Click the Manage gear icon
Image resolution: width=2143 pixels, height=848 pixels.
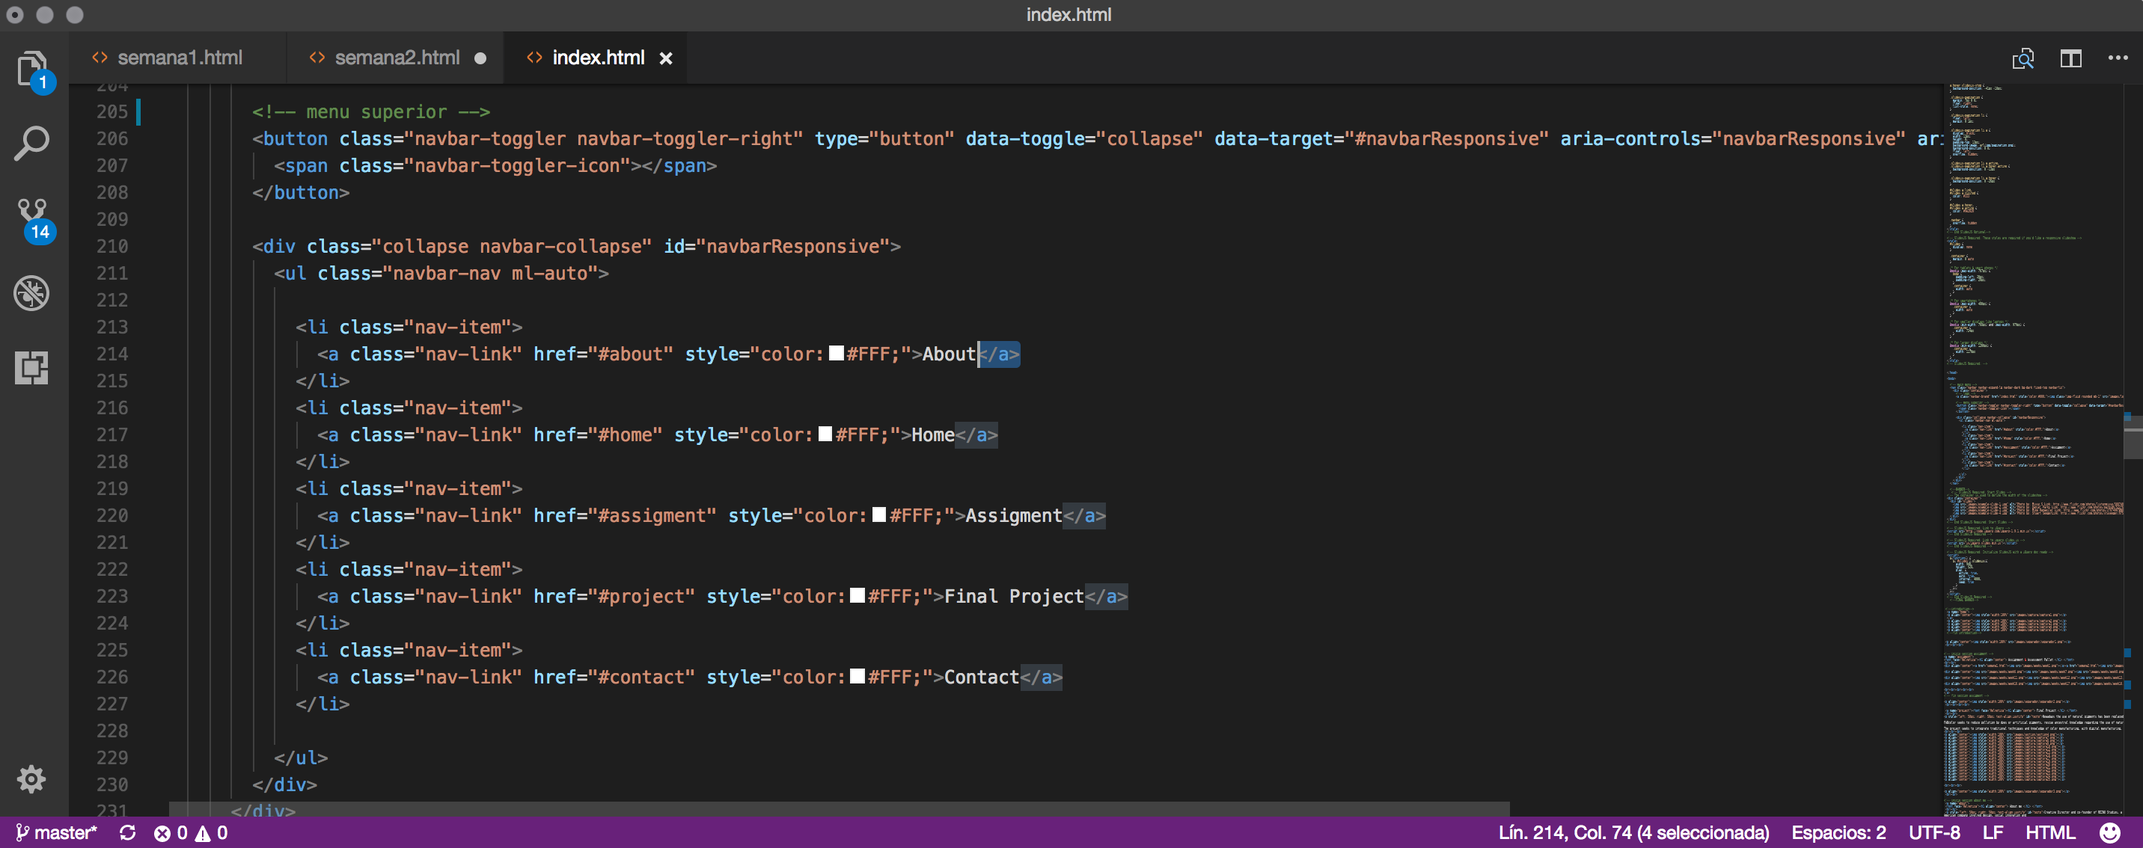tap(31, 779)
